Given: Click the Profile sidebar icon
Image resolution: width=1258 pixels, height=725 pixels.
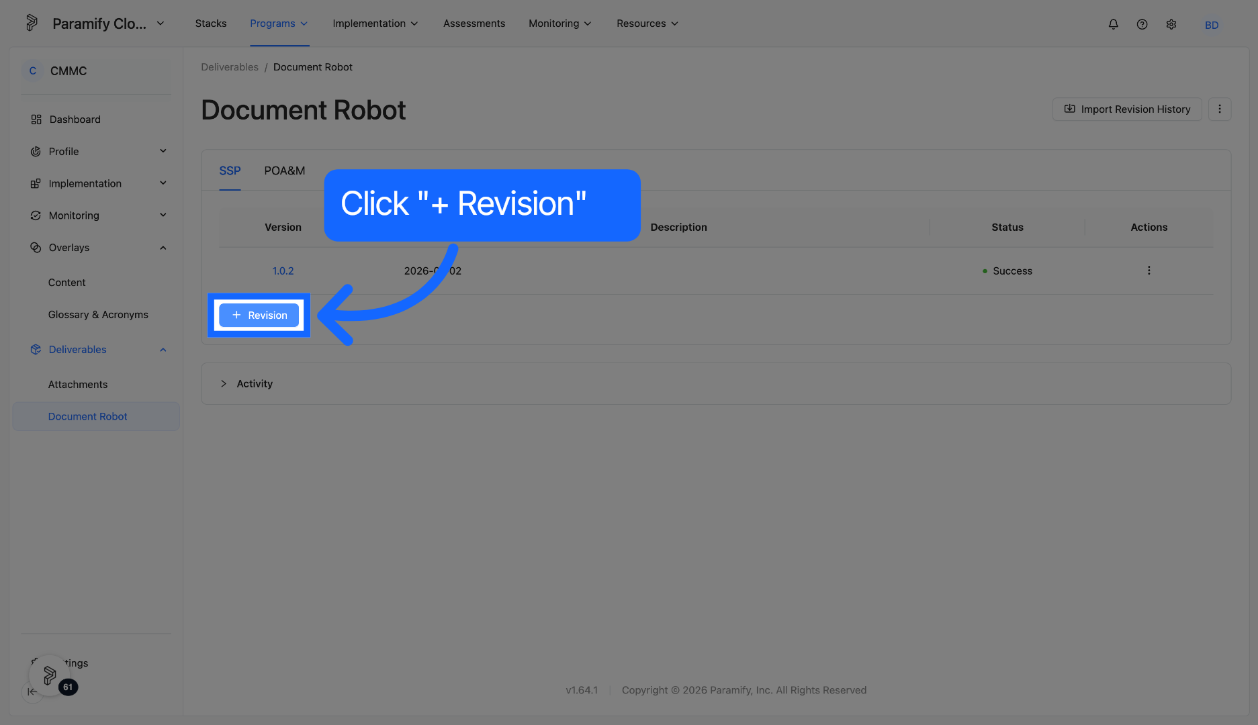Looking at the screenshot, I should [x=36, y=152].
